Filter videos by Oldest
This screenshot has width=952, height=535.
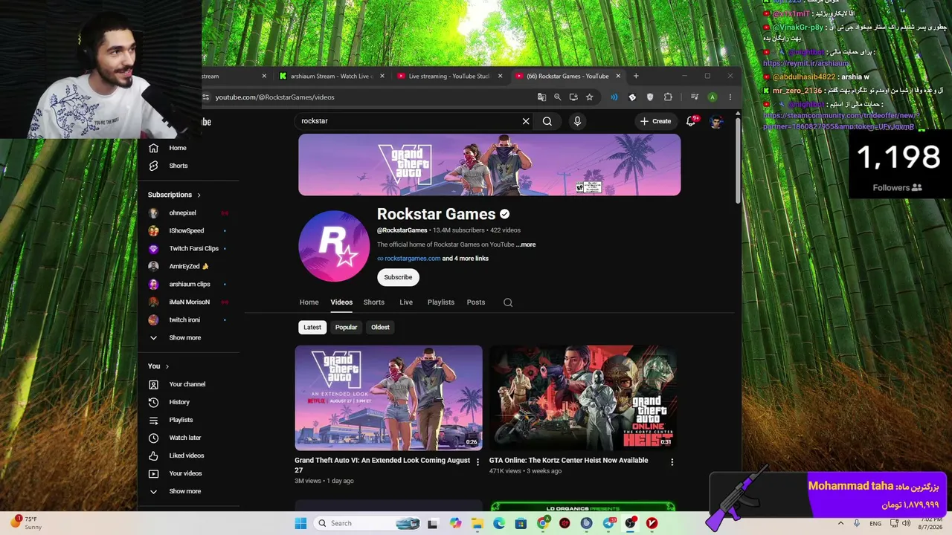point(380,328)
